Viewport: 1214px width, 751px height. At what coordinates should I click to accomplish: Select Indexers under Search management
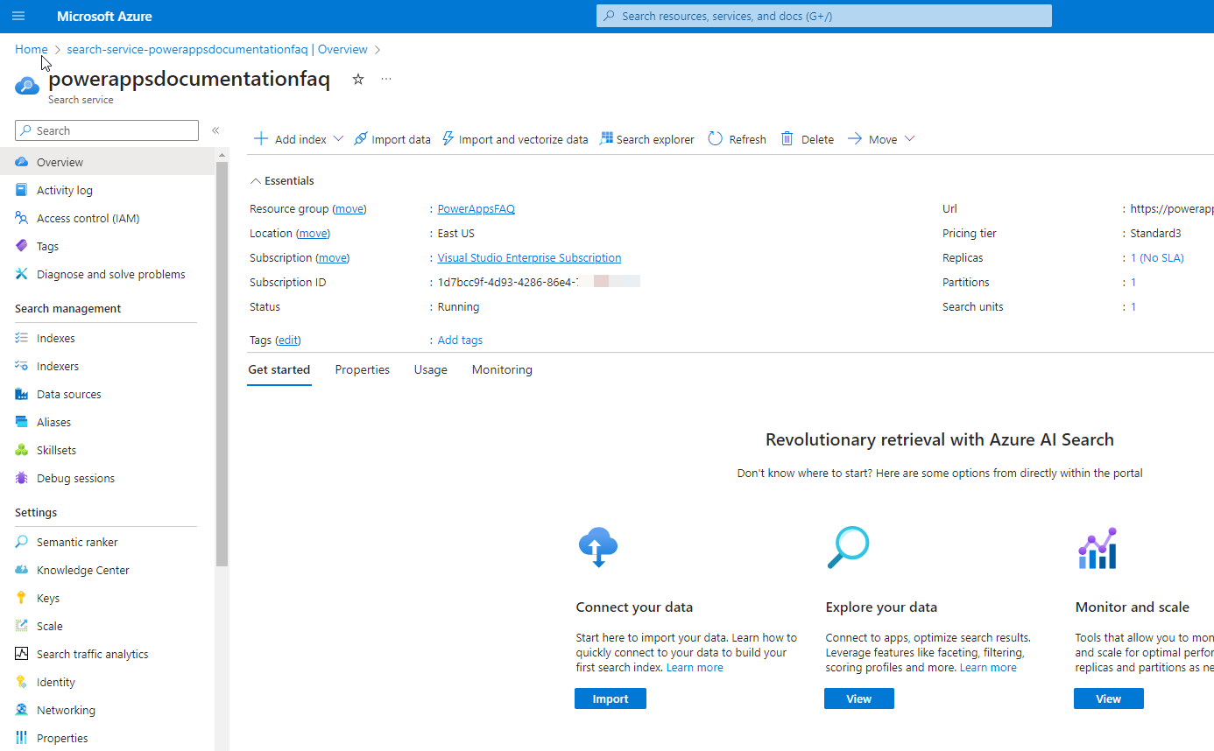click(x=56, y=365)
